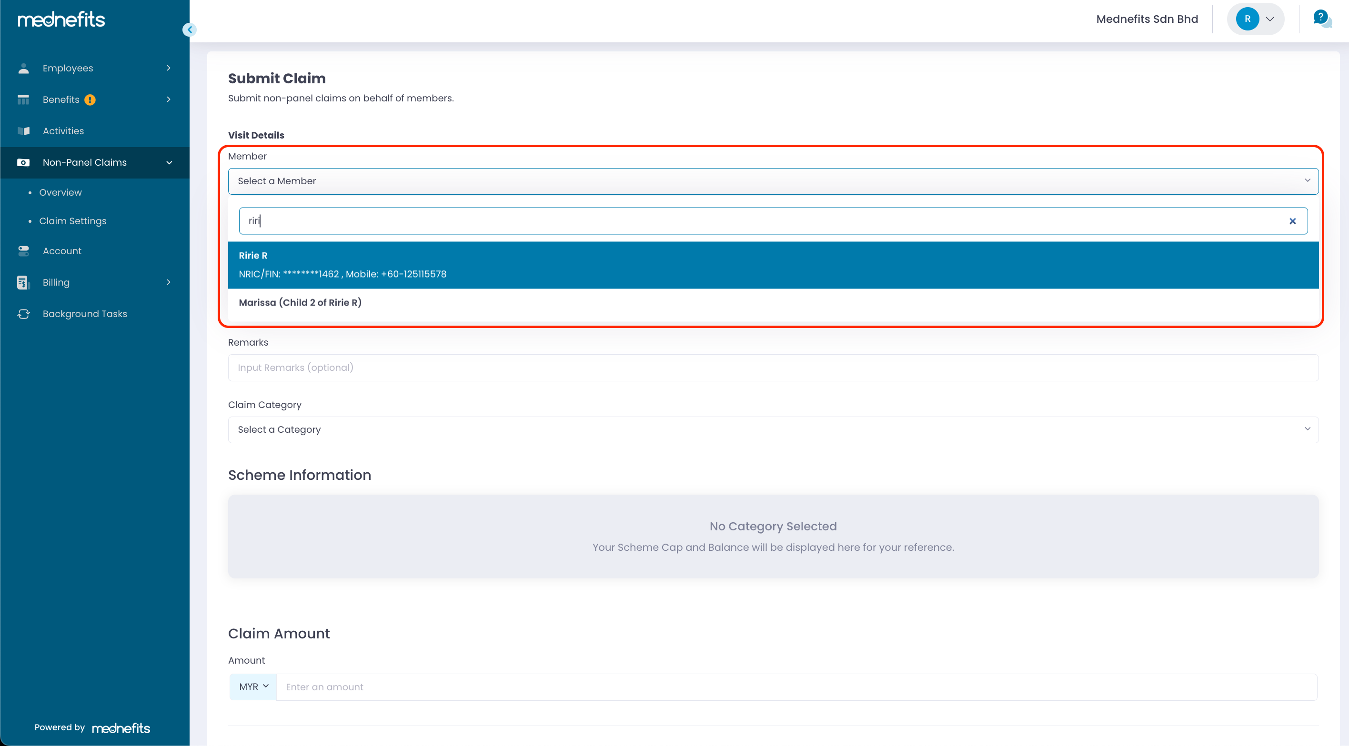This screenshot has width=1349, height=746.
Task: Click the Background Tasks refresh icon
Action: pos(23,314)
